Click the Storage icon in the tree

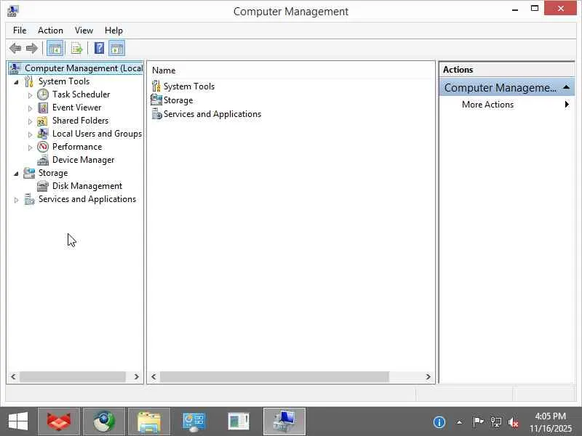29,173
